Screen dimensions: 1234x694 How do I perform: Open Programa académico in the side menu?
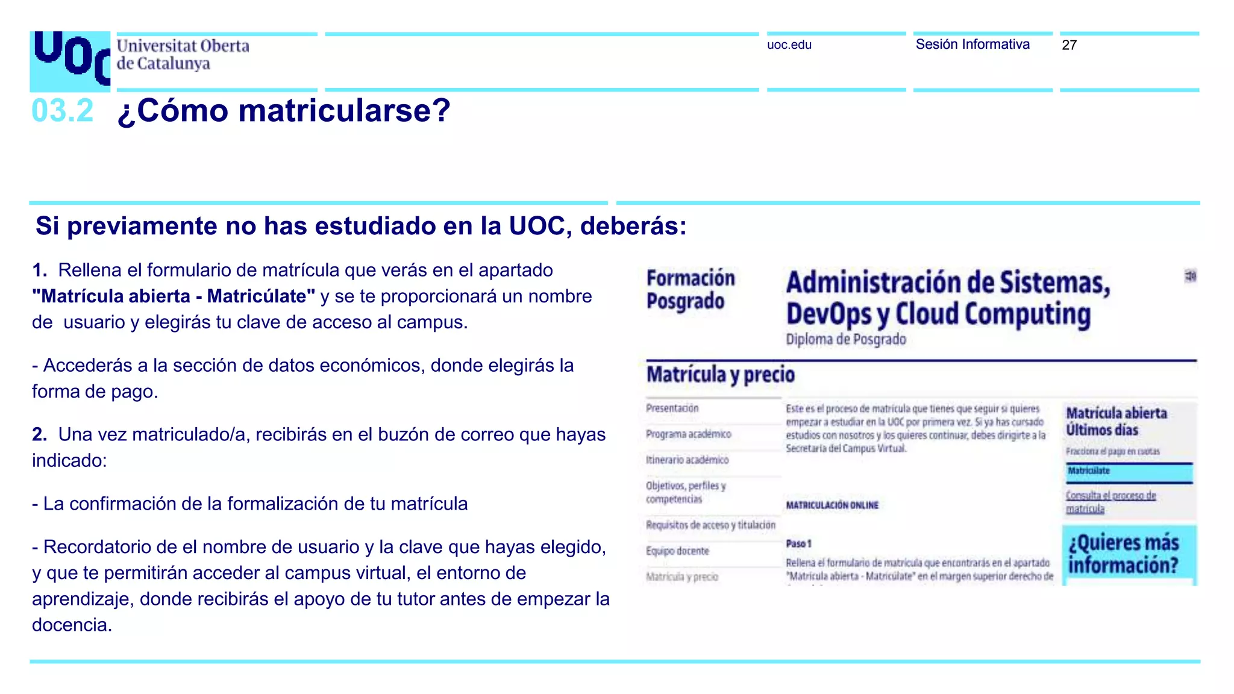(688, 434)
